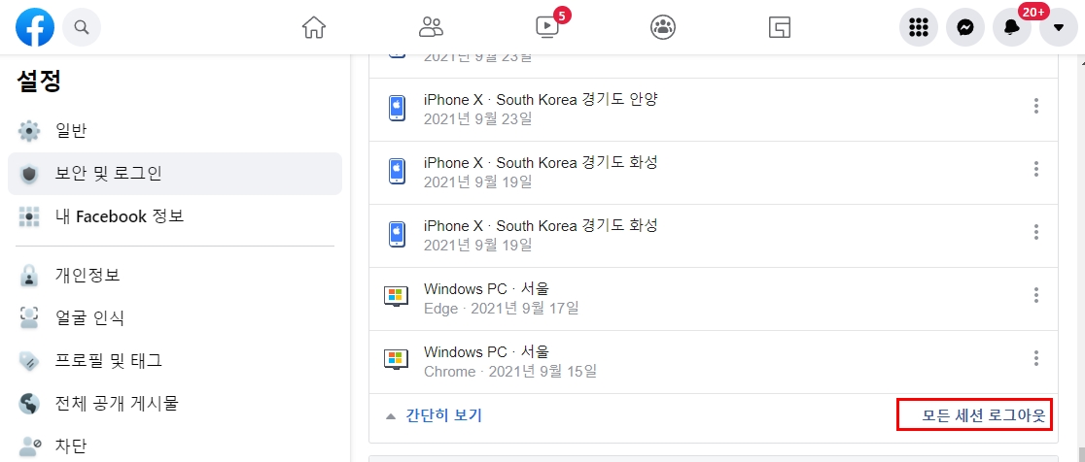Open 전체 공개 게시물 settings
Screen dimensions: 1085x462
(x=175, y=403)
